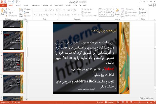Switch to Normal view icon
This screenshot has height=104, width=156.
(x=118, y=102)
